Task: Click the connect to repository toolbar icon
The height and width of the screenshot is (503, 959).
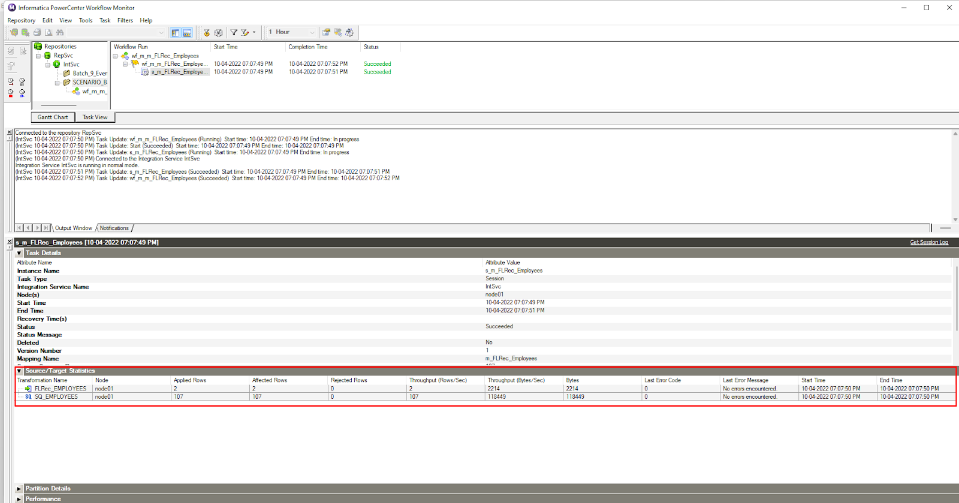Action: click(14, 32)
